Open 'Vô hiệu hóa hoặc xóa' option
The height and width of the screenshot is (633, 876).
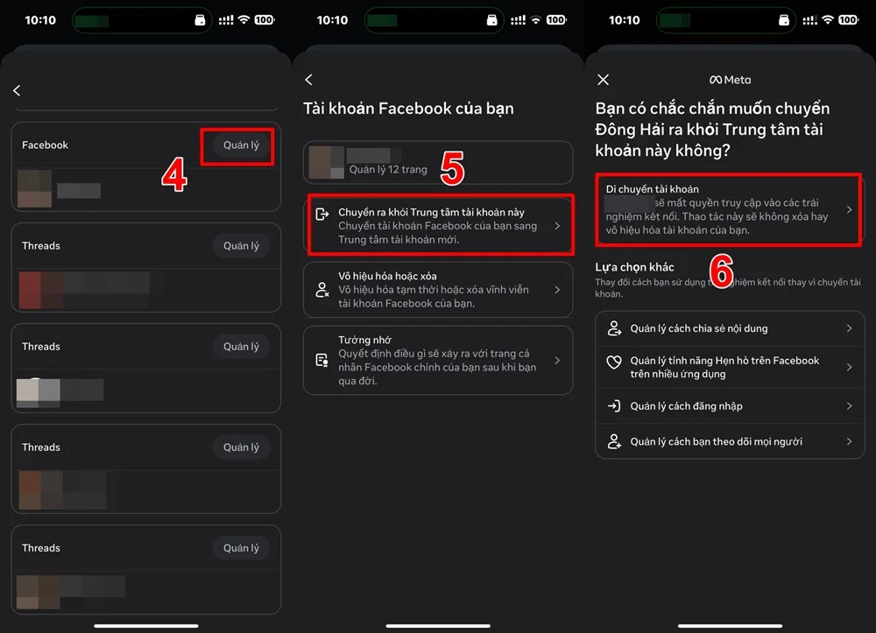438,290
